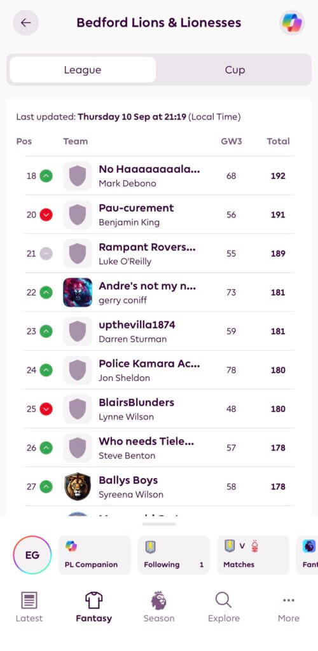Open Andre's not my n... tiger team badge
The height and width of the screenshot is (651, 318).
tap(78, 292)
